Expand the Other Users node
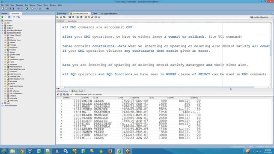Viewport: 274px width, 154px height. pos(5,101)
